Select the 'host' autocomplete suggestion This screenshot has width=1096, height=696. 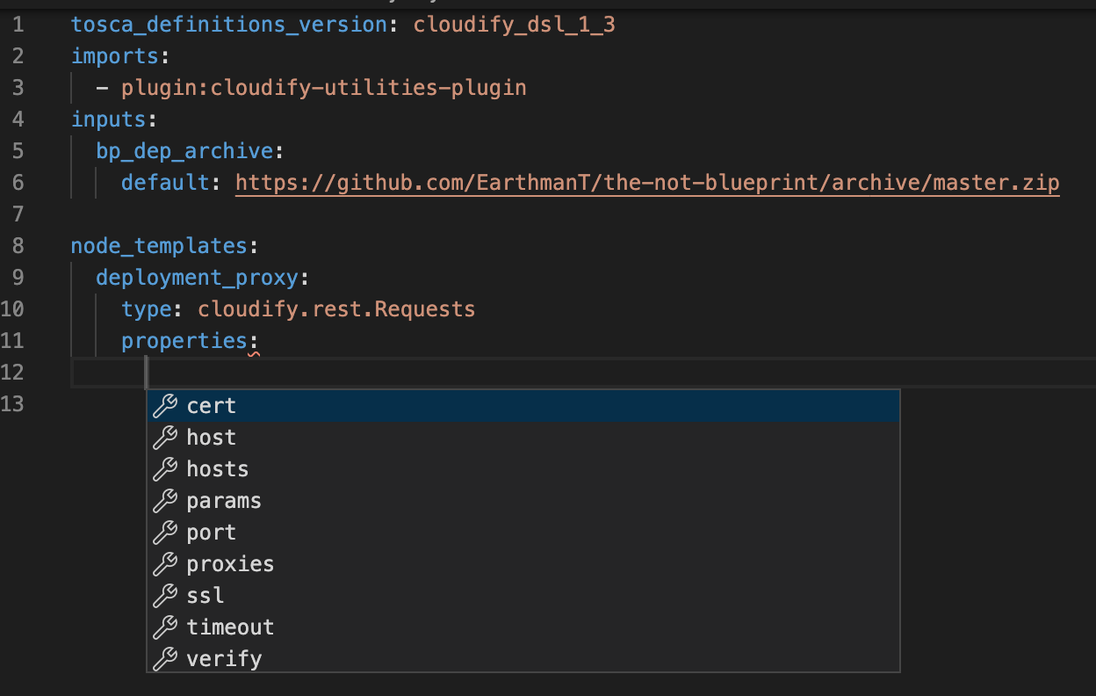[x=523, y=438]
